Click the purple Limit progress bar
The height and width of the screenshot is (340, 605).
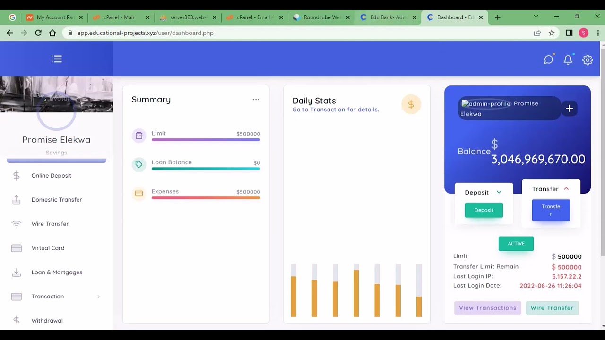coord(206,140)
